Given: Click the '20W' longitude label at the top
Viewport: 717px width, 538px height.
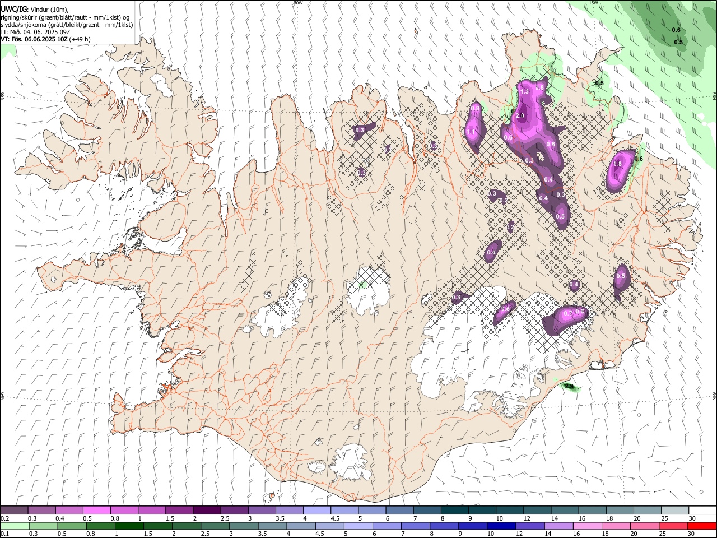Looking at the screenshot, I should click(x=298, y=3).
